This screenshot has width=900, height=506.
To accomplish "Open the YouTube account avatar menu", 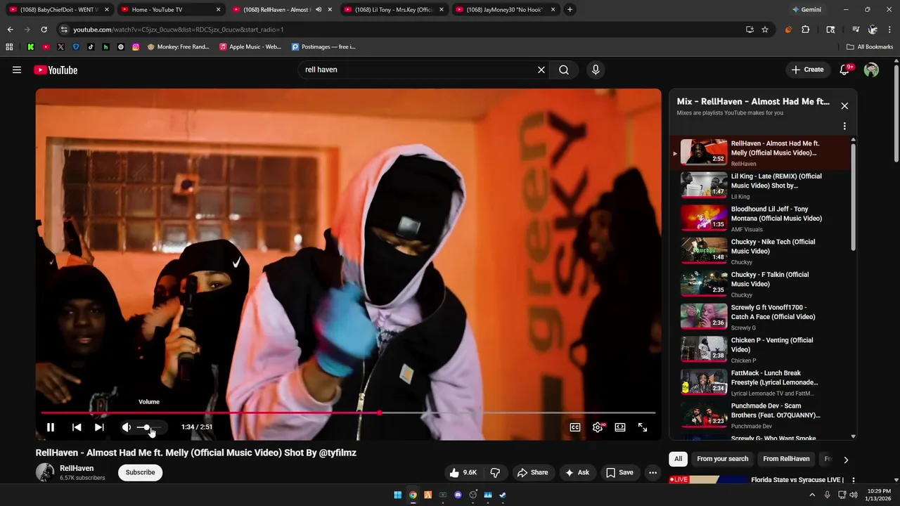I will (x=871, y=70).
